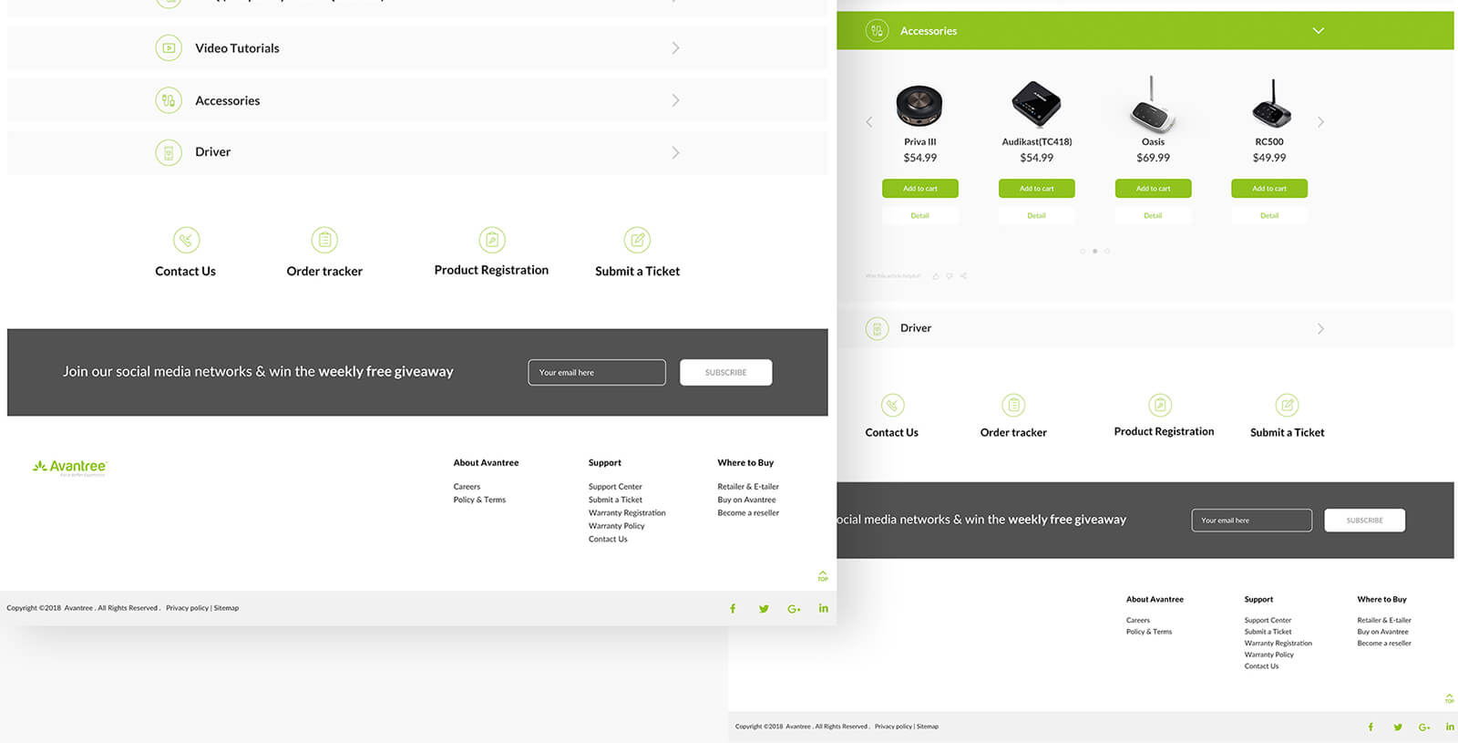The image size is (1458, 743).
Task: Open Detail for the RC500
Action: point(1268,216)
